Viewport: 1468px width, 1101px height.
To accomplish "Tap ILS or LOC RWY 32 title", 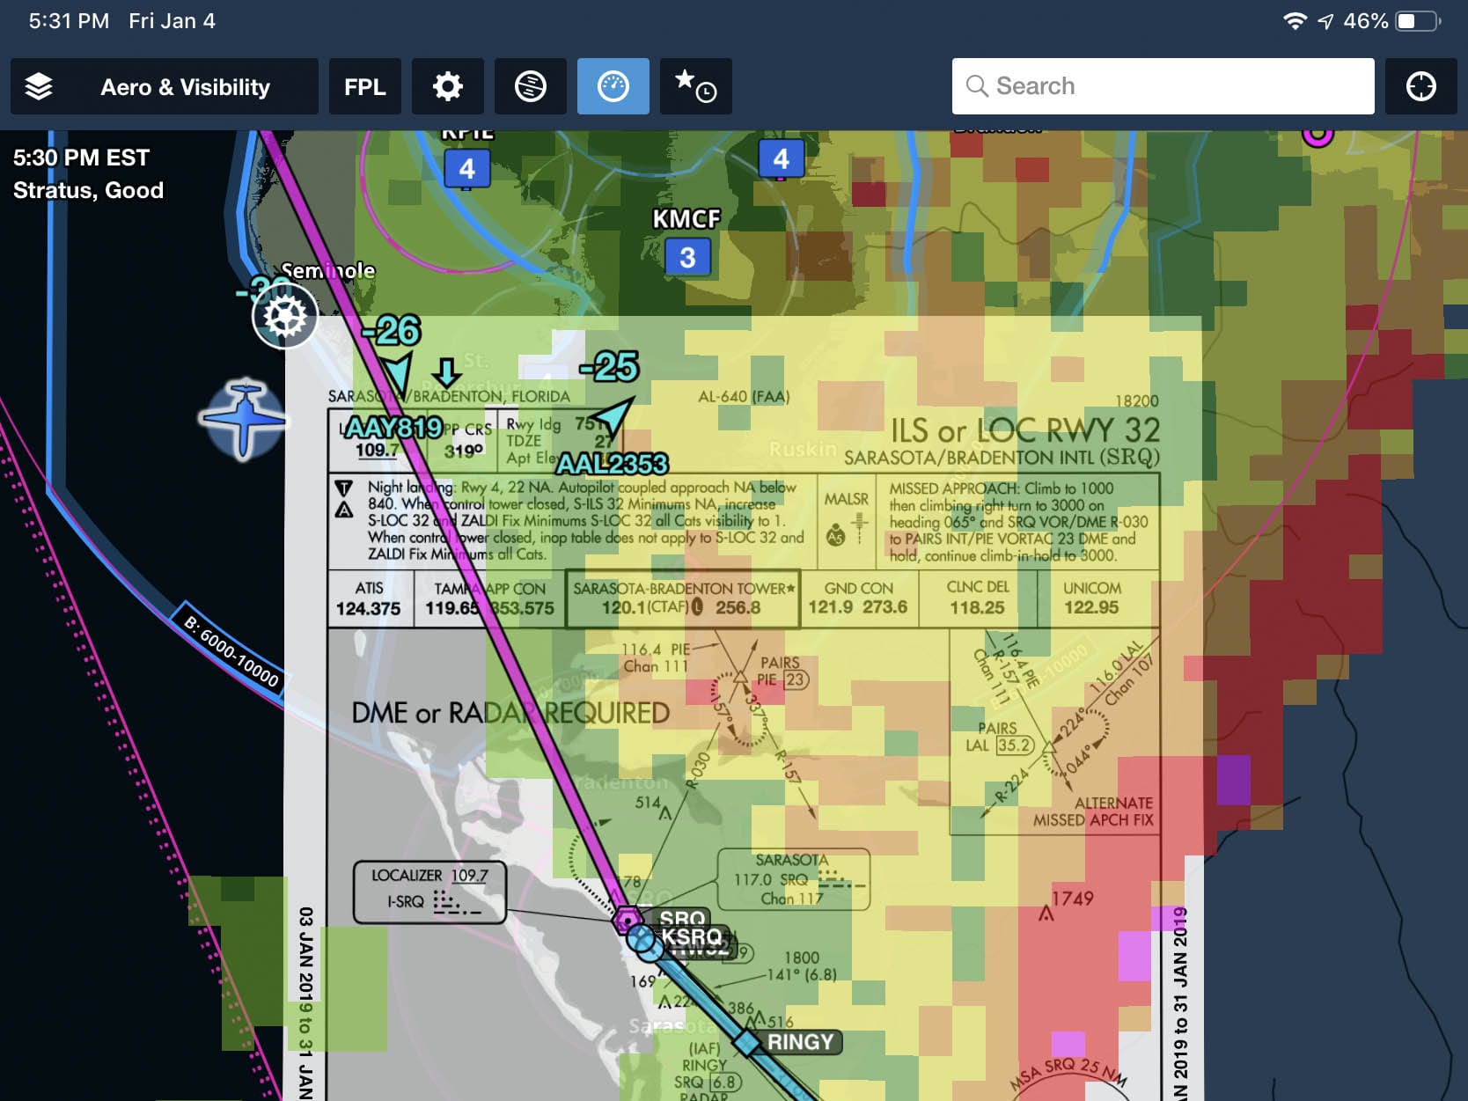I will tap(1025, 430).
